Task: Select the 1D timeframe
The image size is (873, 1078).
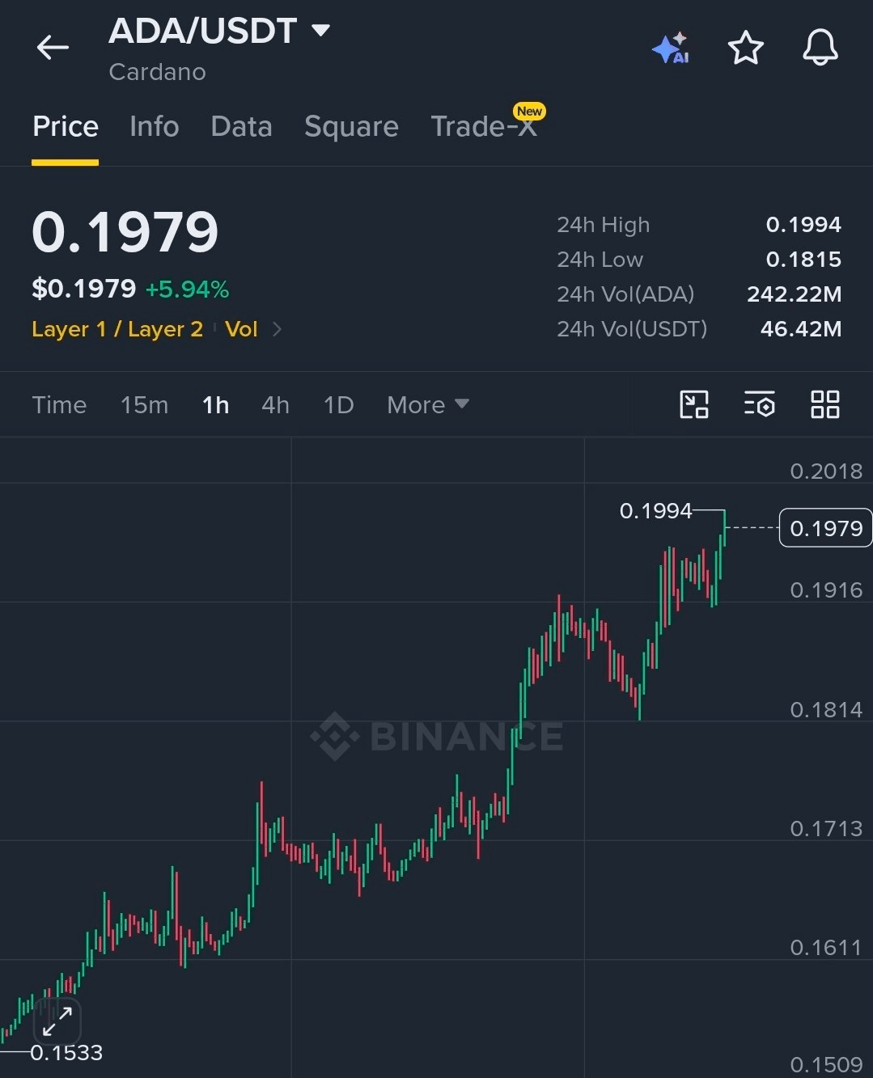Action: tap(338, 404)
